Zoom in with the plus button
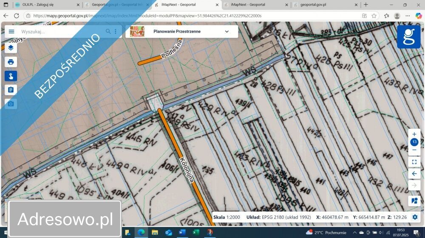Screen dimensions: 425x238 coord(414,134)
